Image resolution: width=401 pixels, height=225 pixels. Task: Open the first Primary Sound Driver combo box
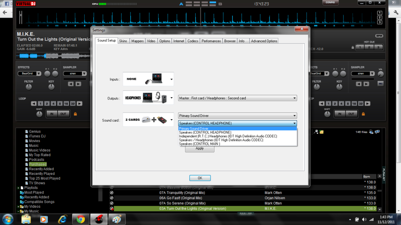click(x=237, y=116)
